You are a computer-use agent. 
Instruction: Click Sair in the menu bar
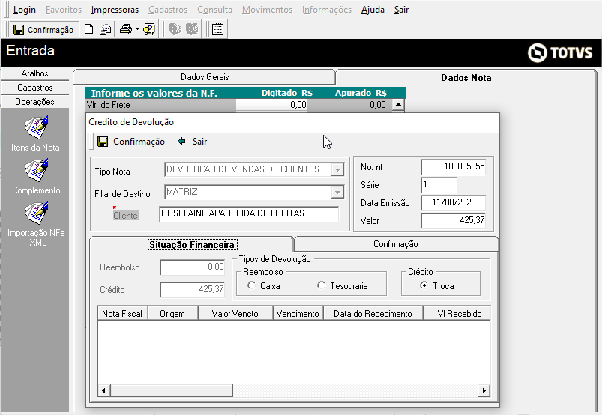tap(401, 10)
